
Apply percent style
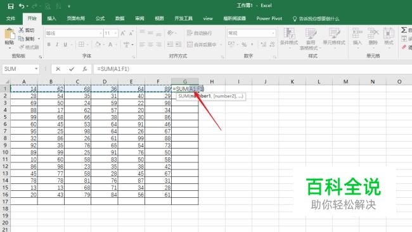pos(244,44)
